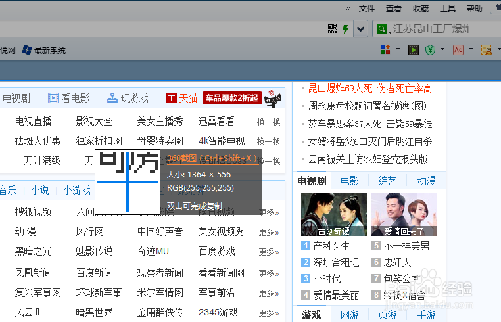
Task: Open the 中国好声音 link
Action: 160,231
